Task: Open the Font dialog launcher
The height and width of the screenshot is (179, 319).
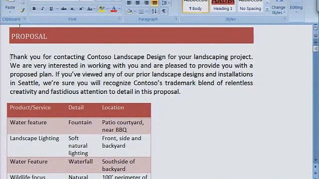Action: tap(119, 19)
